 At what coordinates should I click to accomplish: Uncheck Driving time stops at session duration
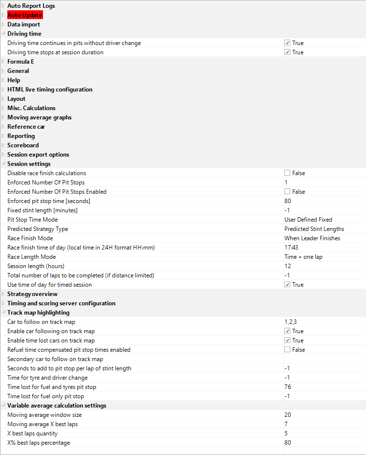click(287, 52)
